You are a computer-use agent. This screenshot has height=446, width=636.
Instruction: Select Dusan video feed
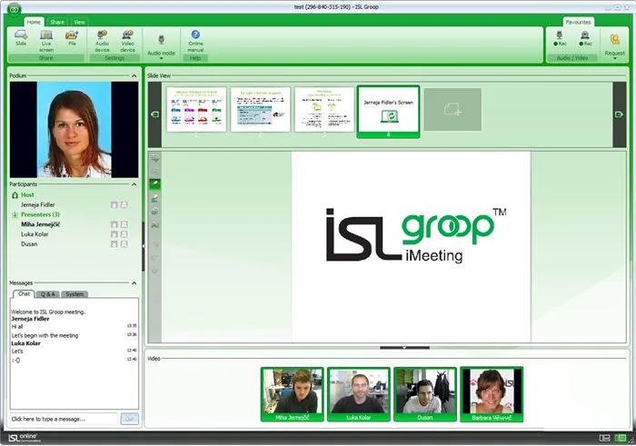click(425, 394)
